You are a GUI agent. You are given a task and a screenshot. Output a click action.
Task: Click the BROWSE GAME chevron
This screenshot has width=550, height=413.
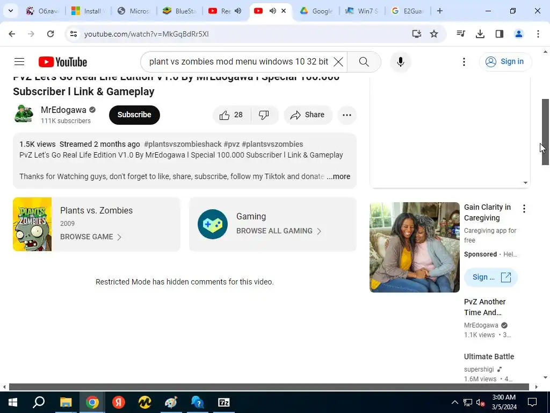[x=119, y=237]
